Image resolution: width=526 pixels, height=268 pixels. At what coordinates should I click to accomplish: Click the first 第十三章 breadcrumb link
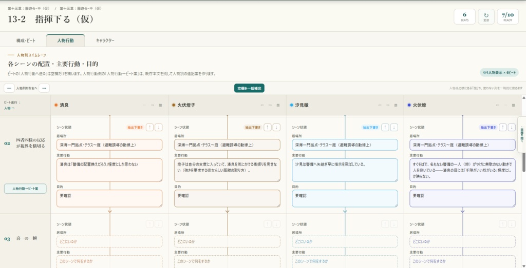click(29, 9)
